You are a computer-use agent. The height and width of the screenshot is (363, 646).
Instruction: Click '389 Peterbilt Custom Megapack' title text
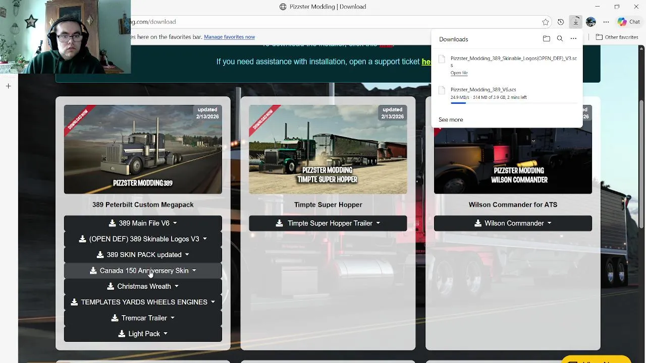click(x=143, y=205)
